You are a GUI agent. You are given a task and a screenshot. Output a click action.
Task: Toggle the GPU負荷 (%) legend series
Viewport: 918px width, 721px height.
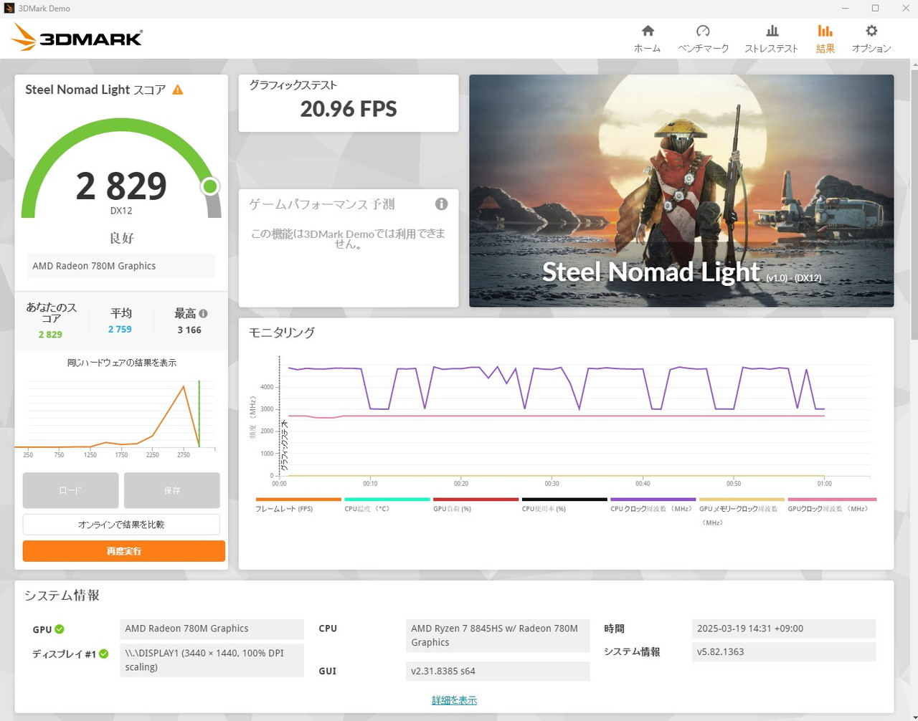tap(452, 509)
